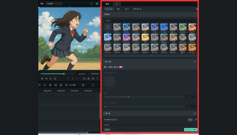Image resolution: width=237 pixels, height=135 pixels.
Task: Stop preview playback
Action: coord(55,79)
